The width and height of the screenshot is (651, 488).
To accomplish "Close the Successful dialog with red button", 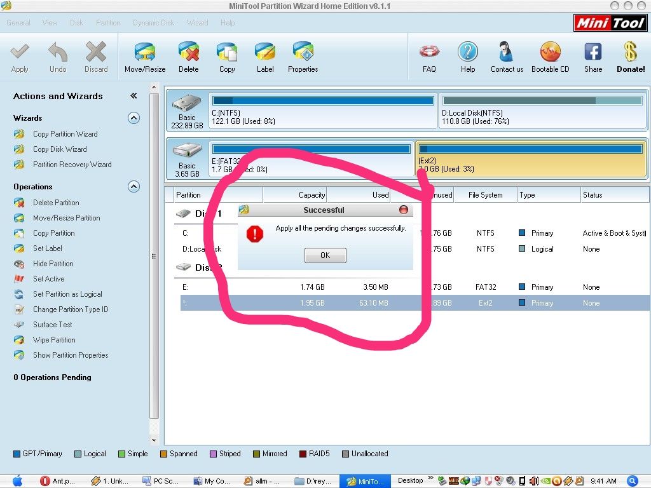I will click(404, 210).
